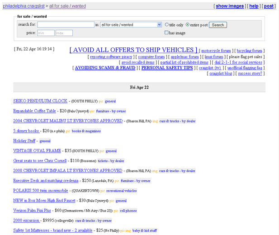Open the VINTAGE OVAL FRAME listing
This screenshot has height=235, width=279.
click(37, 150)
